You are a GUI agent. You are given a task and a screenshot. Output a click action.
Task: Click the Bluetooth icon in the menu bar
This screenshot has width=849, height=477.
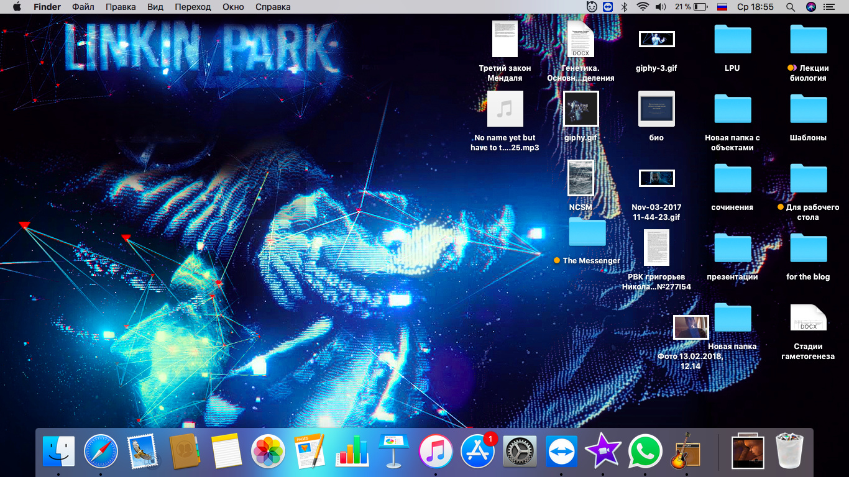625,7
